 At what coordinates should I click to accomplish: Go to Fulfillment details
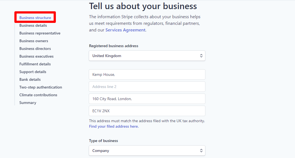click(35, 64)
